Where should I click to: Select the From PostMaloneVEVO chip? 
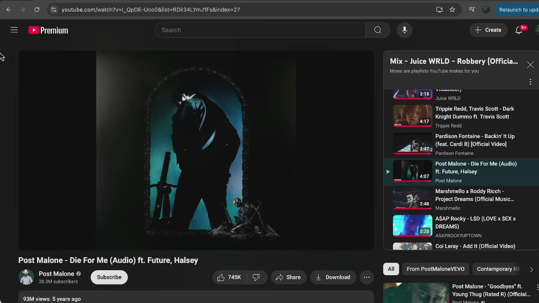[x=435, y=269]
